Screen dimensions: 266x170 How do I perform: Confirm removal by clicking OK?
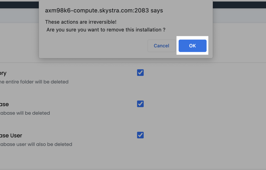(192, 46)
